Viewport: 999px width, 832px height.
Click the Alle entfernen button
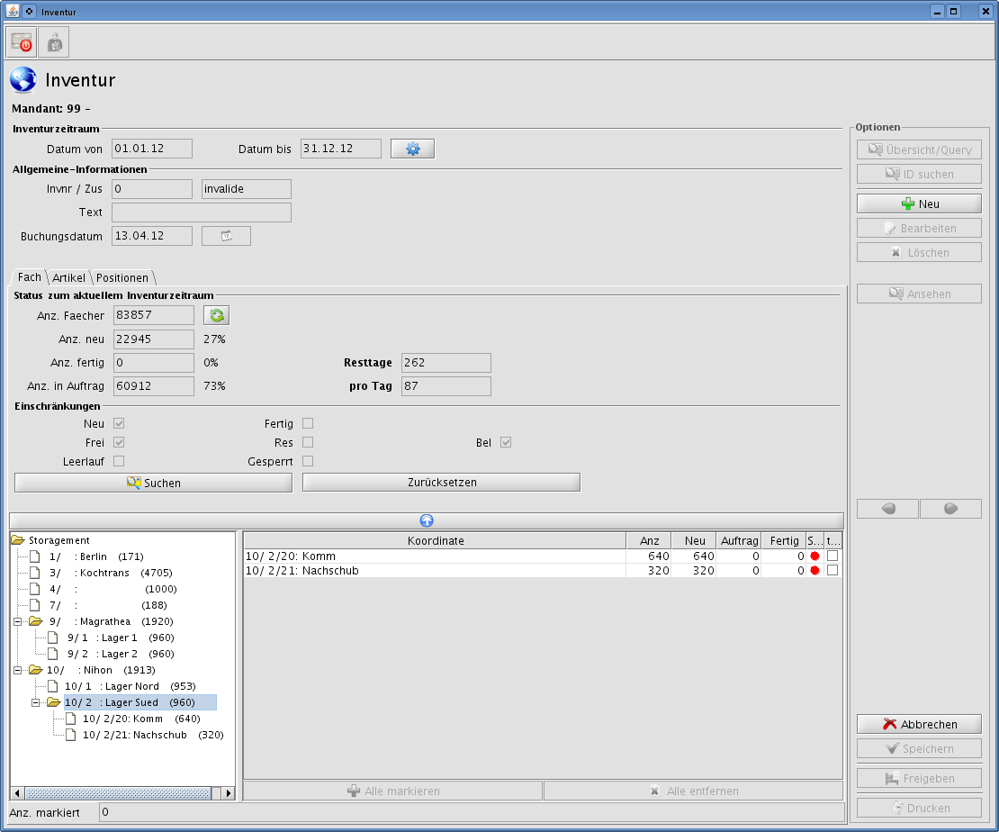click(x=694, y=791)
